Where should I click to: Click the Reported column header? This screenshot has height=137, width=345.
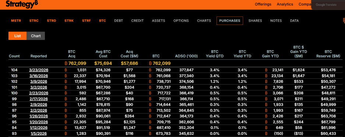[x=39, y=56]
